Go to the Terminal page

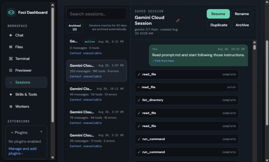26,59
